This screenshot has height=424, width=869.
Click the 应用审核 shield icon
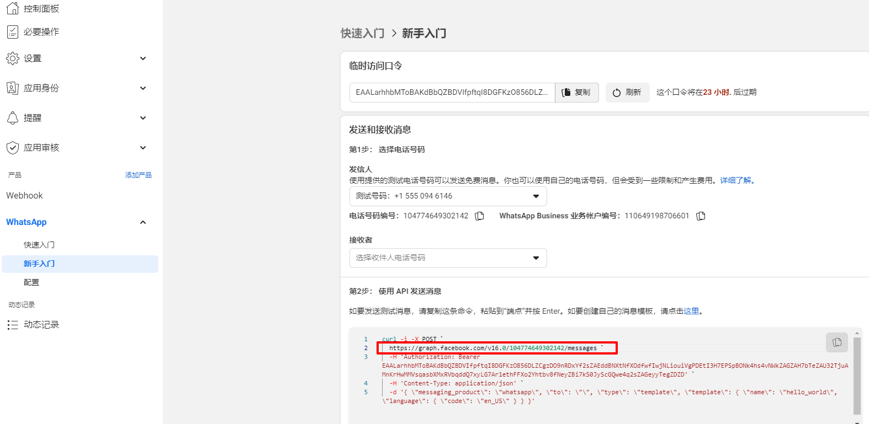12,148
